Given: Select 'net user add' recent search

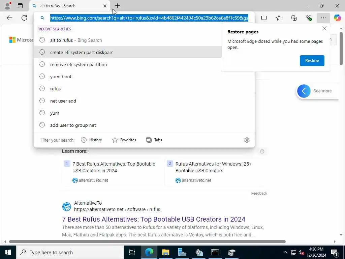Looking at the screenshot, I should [144, 101].
